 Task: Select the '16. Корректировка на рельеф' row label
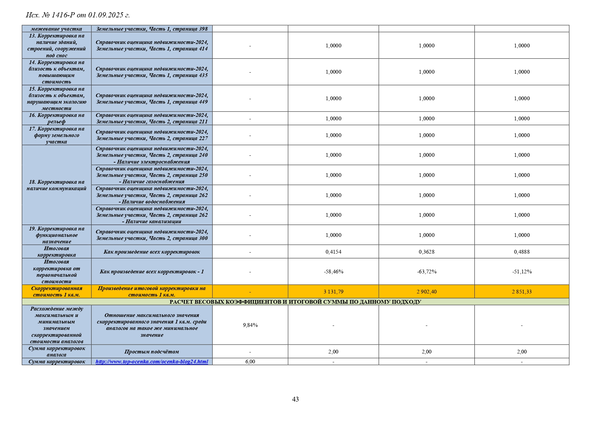coord(57,118)
